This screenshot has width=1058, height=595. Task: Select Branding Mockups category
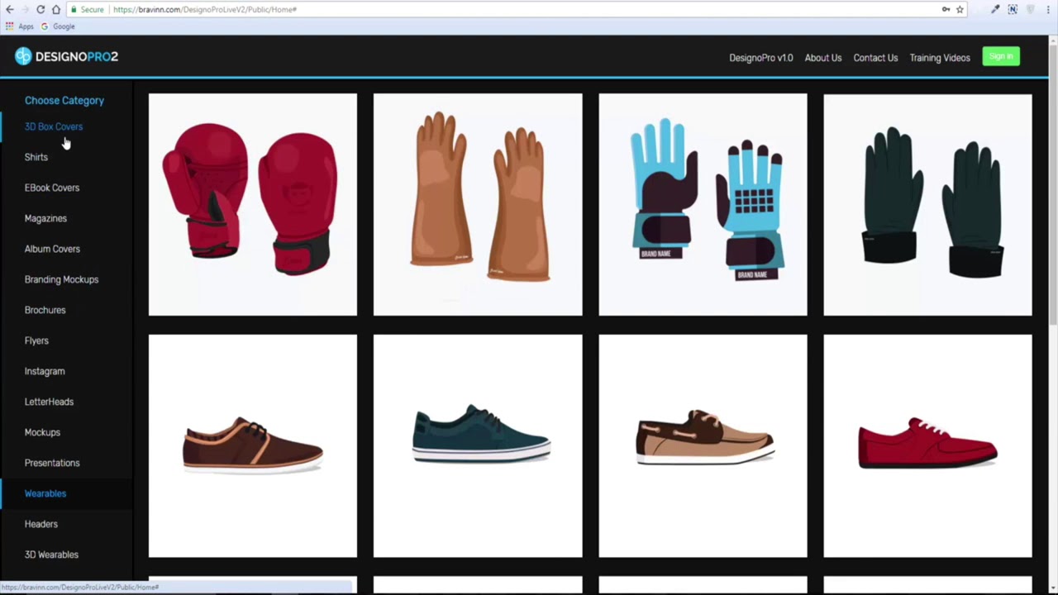pyautogui.click(x=61, y=279)
